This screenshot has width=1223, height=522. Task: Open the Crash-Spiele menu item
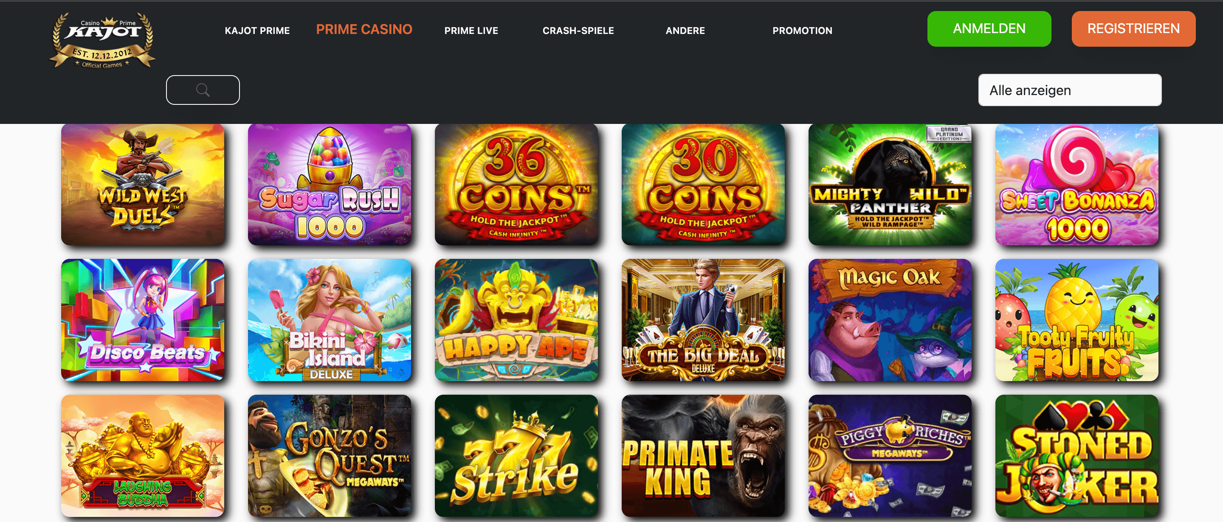578,31
